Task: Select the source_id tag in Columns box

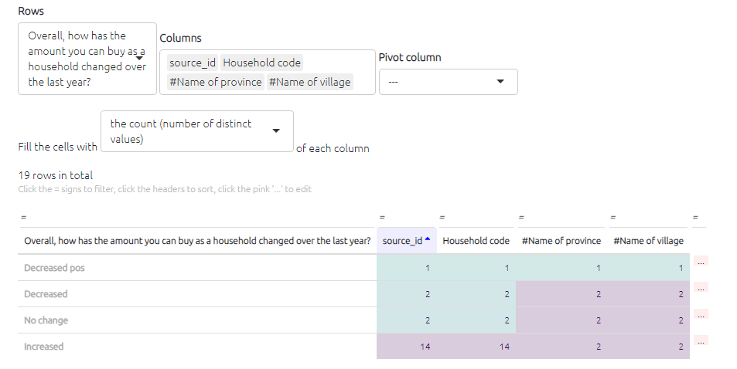Action: pos(192,63)
